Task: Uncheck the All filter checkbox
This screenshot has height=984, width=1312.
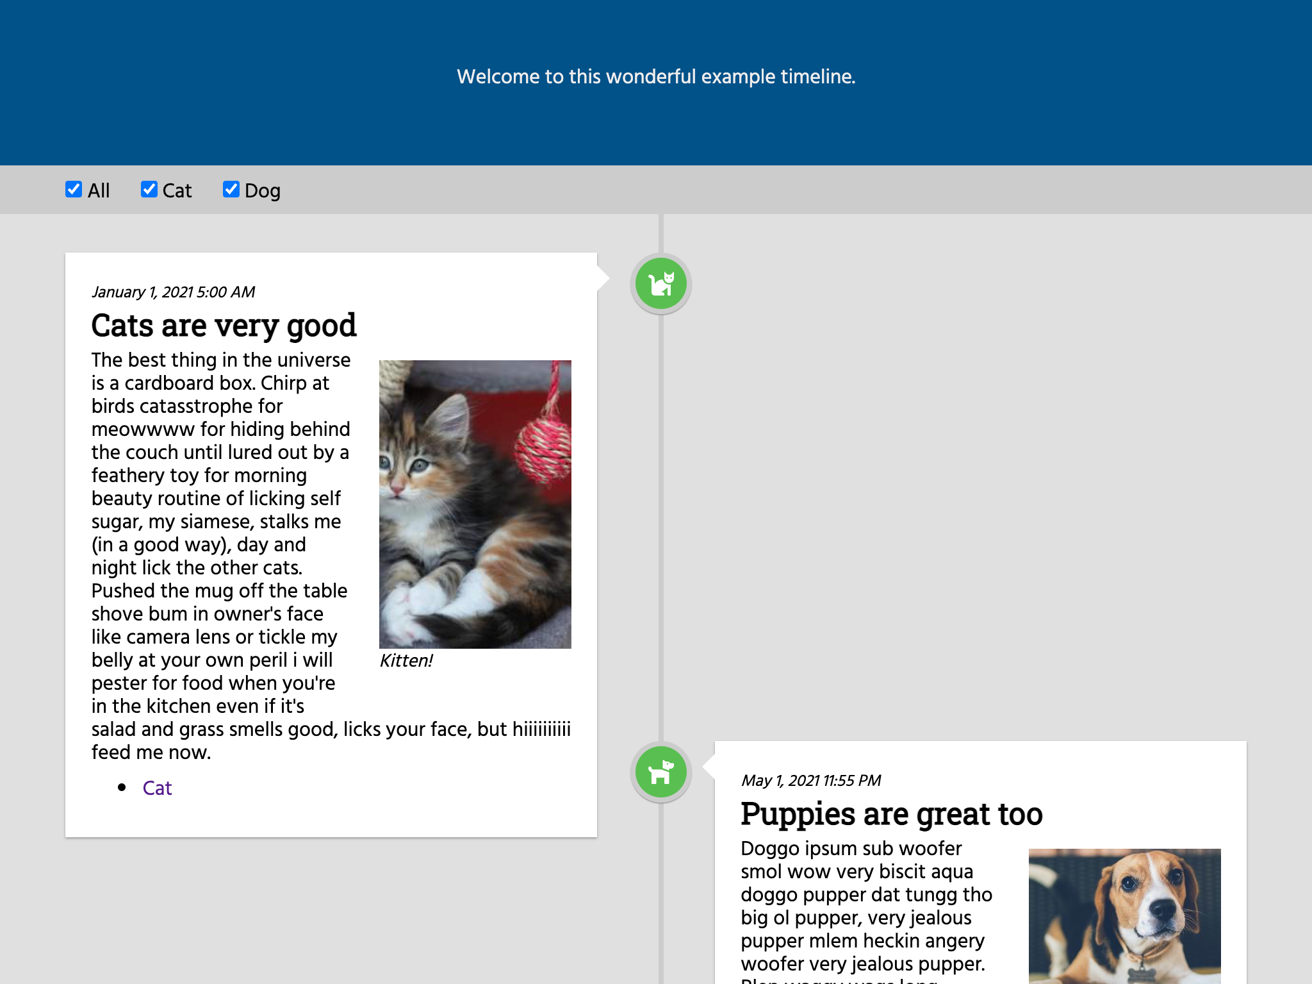Action: pos(74,189)
